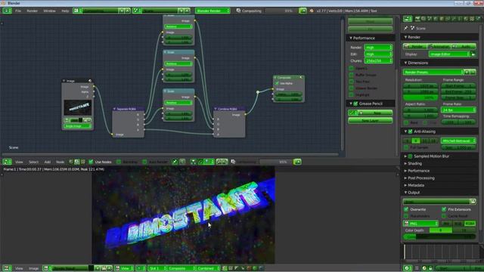
Task: Enable the OpenCL checkbox
Action: (351, 68)
